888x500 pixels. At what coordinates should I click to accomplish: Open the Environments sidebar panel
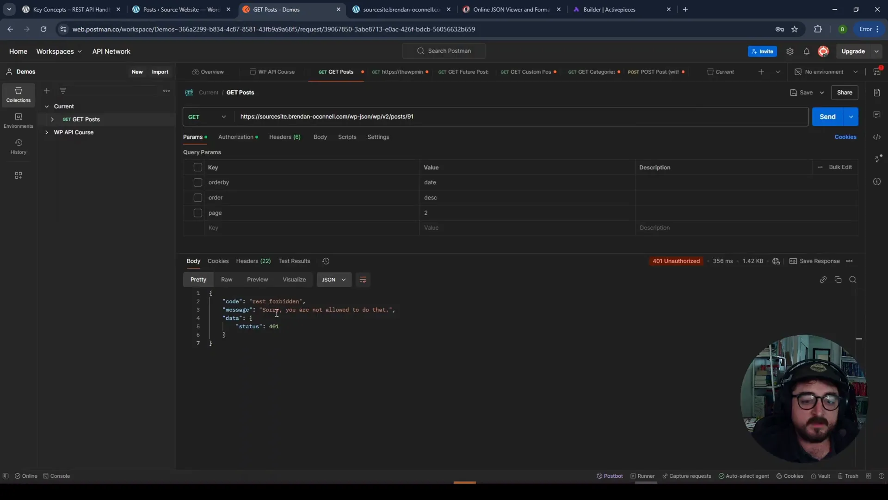click(x=18, y=121)
